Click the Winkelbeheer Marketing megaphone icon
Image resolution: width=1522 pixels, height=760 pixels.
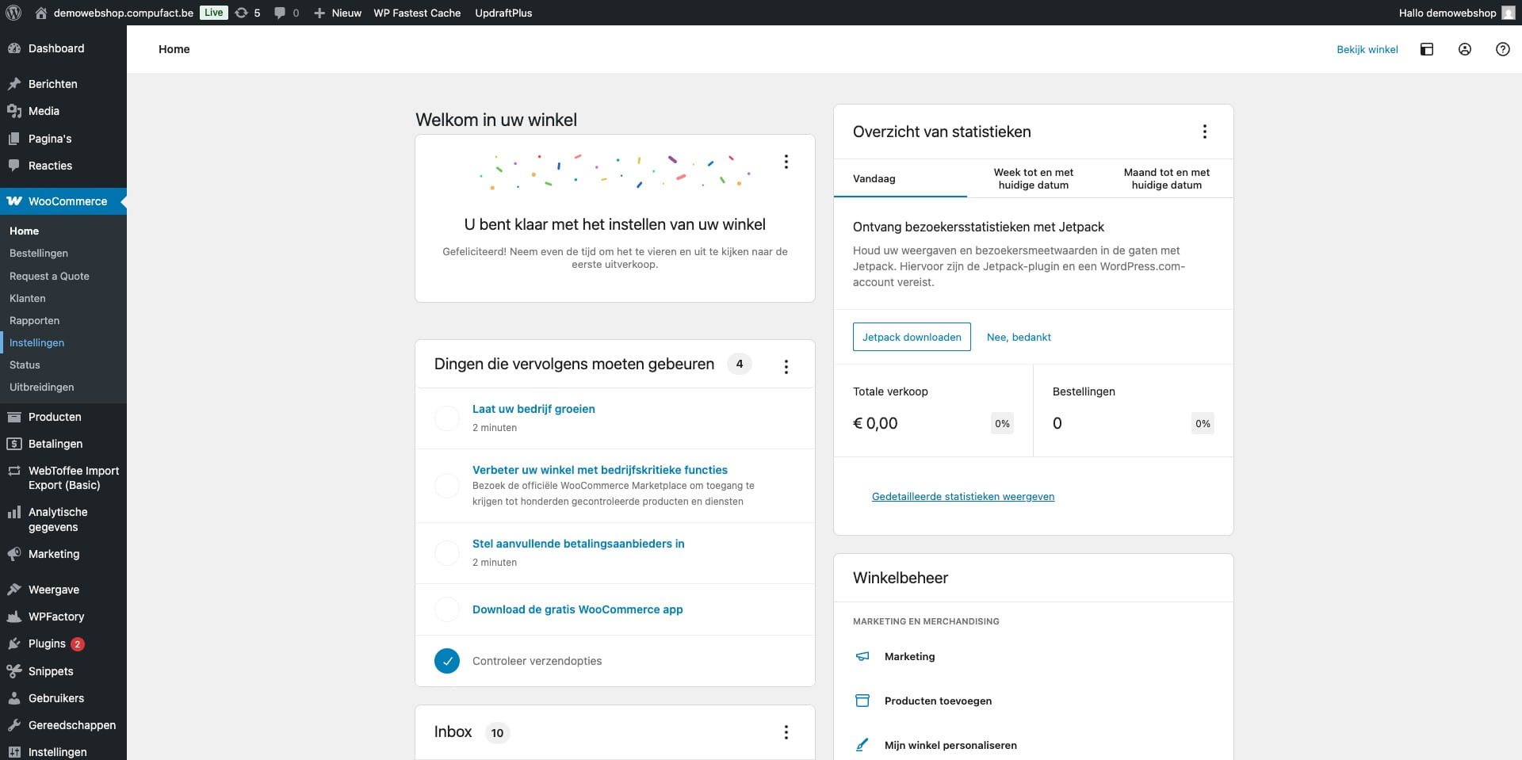pyautogui.click(x=862, y=656)
